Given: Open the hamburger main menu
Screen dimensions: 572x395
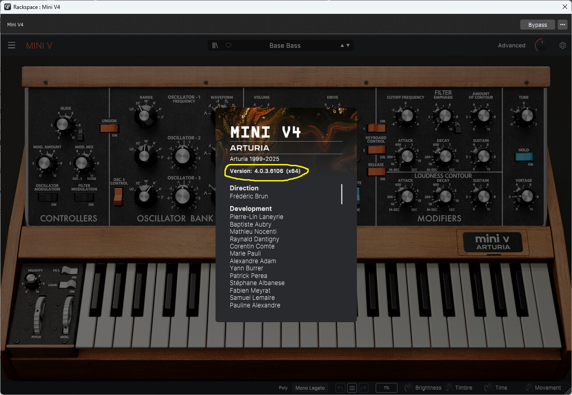Looking at the screenshot, I should click(x=12, y=46).
